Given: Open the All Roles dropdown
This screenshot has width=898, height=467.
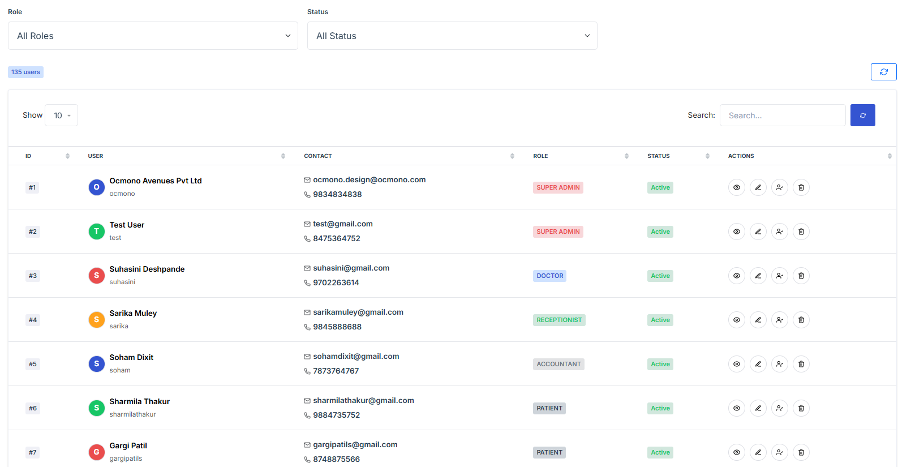Looking at the screenshot, I should [x=153, y=36].
